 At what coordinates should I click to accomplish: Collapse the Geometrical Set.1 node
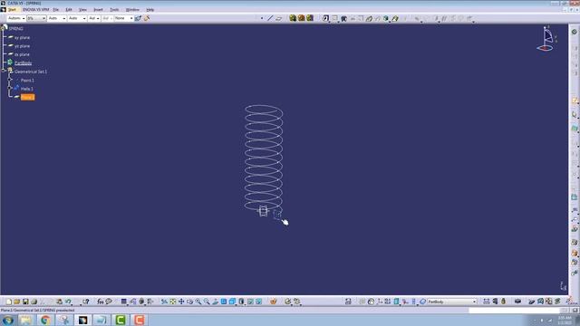point(4,70)
